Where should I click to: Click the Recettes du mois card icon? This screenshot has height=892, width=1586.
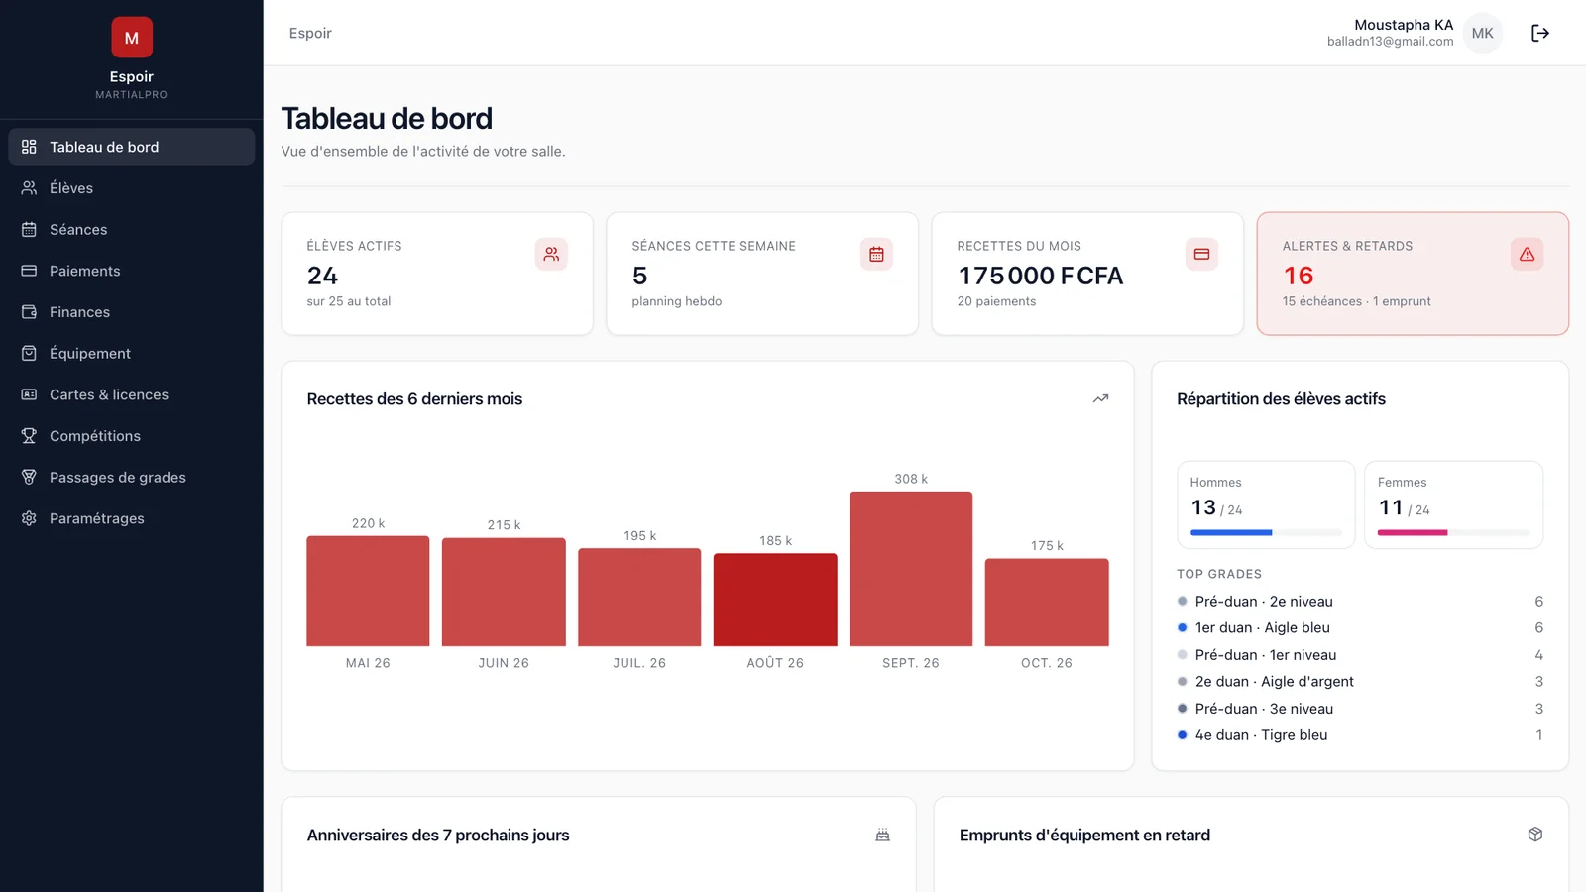coord(1201,254)
